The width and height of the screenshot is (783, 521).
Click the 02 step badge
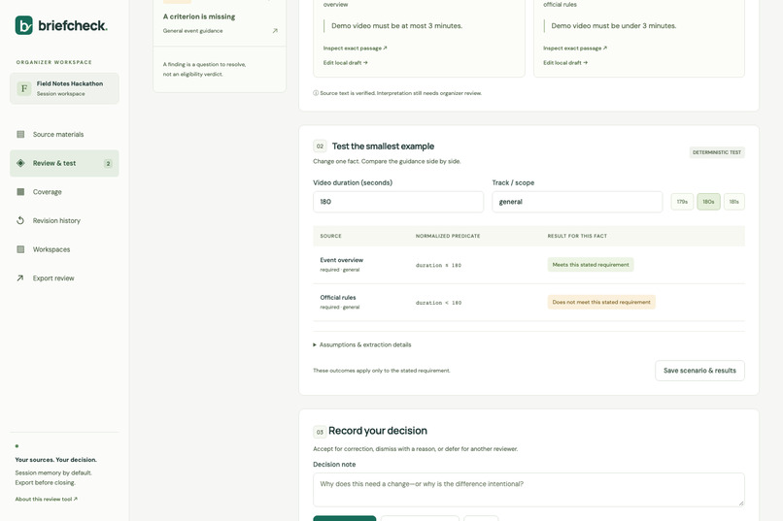[320, 147]
